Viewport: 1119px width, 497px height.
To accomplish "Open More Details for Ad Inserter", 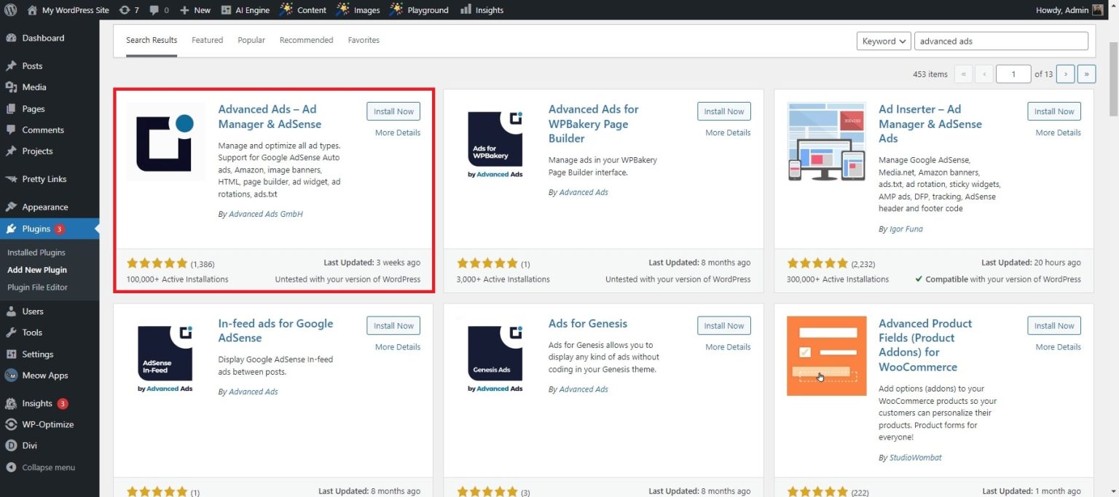I will [x=1057, y=132].
